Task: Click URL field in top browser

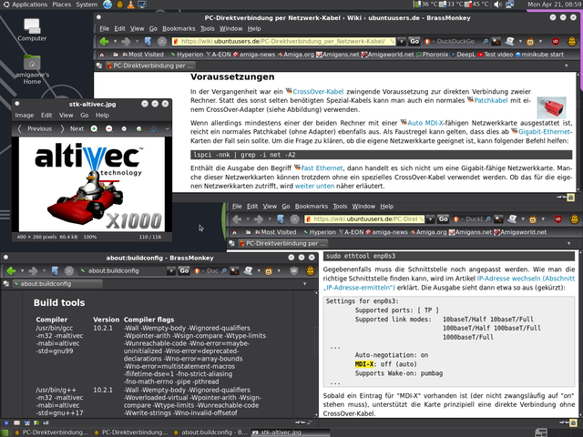Action: pyautogui.click(x=283, y=41)
